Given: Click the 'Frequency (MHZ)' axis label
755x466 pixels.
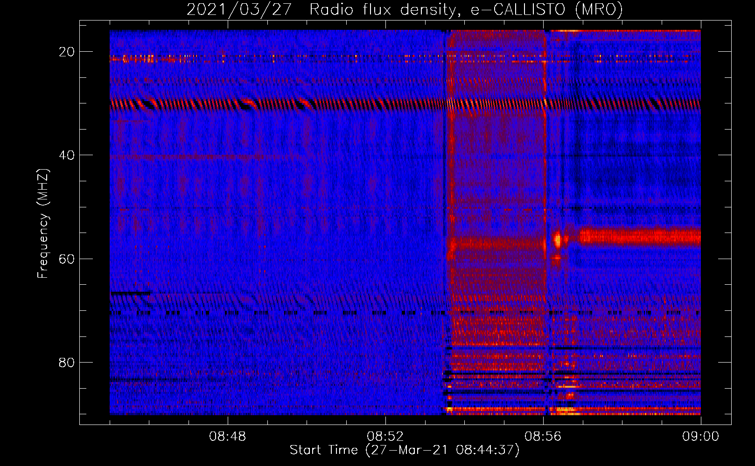Looking at the screenshot, I should (x=43, y=224).
